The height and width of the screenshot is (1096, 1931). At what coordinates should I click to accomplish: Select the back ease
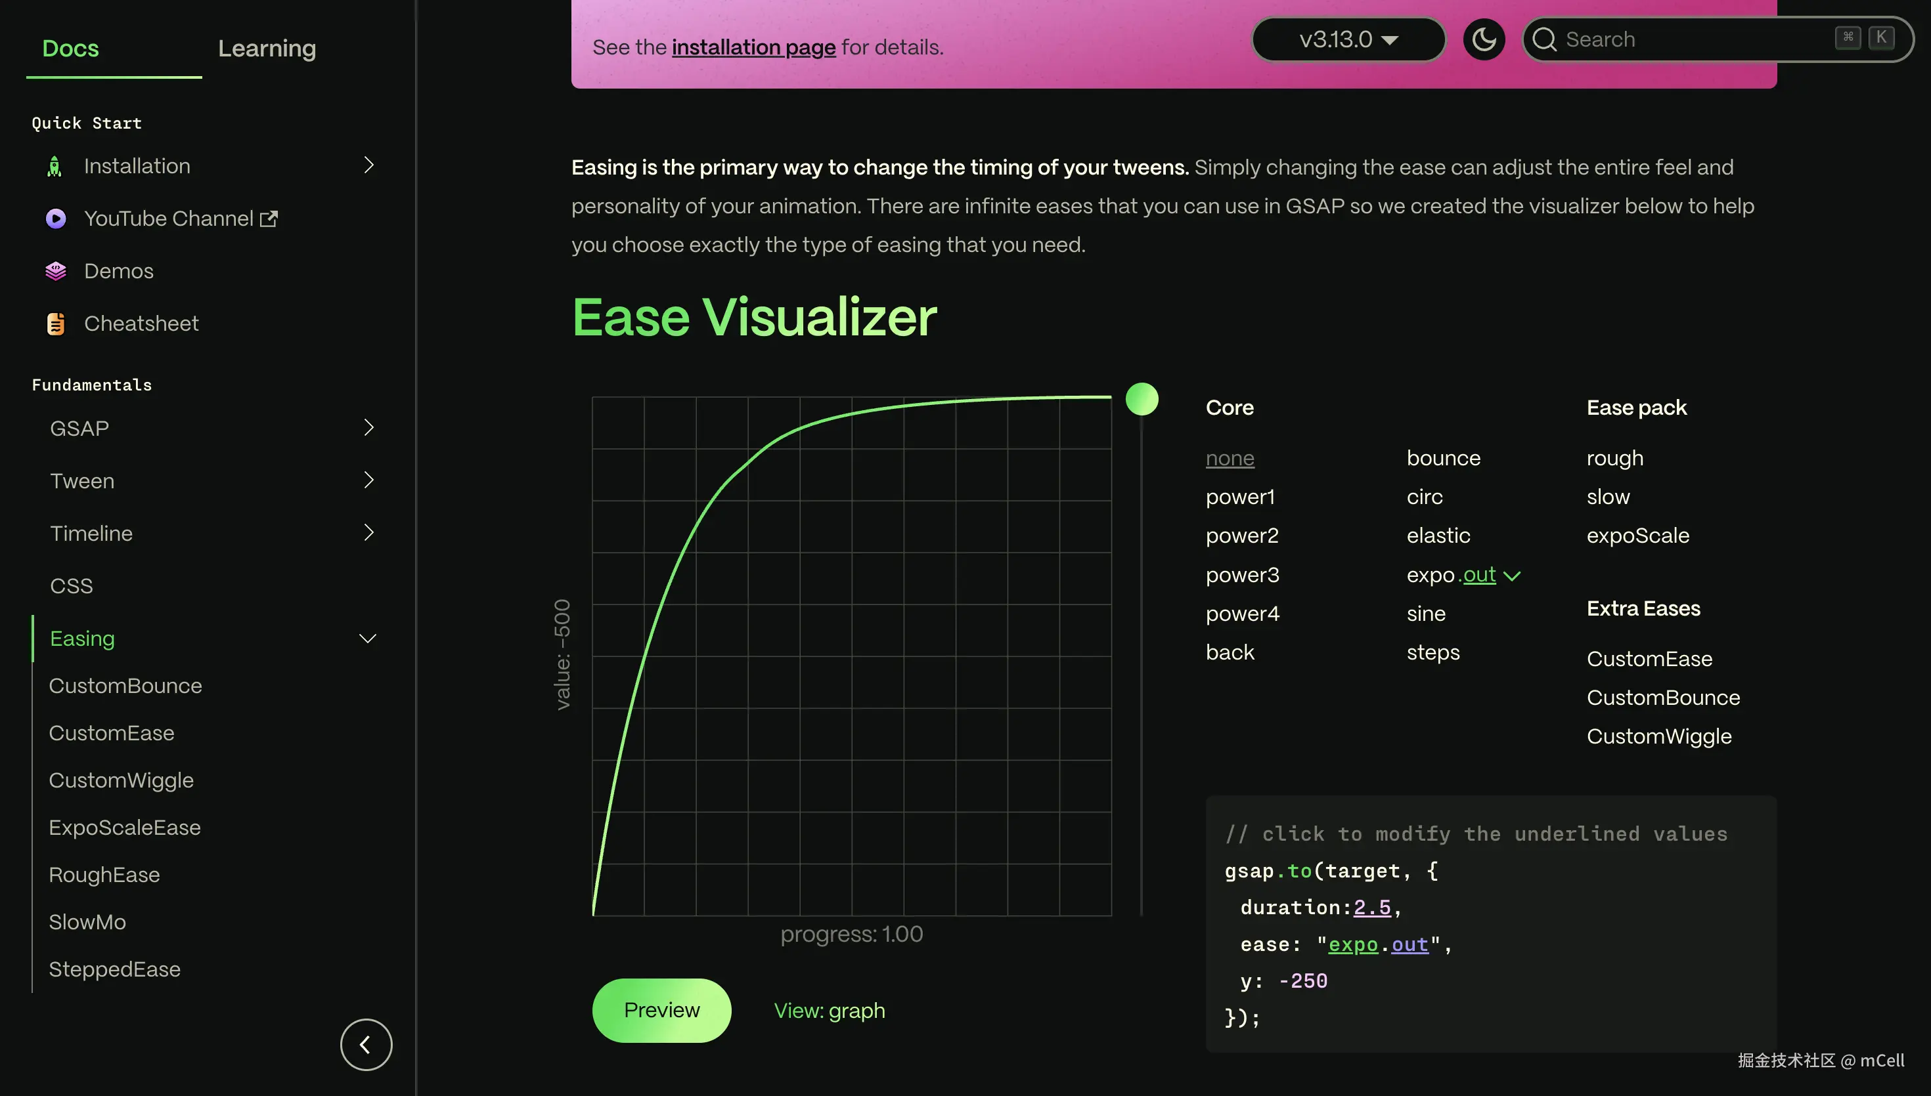(1230, 652)
